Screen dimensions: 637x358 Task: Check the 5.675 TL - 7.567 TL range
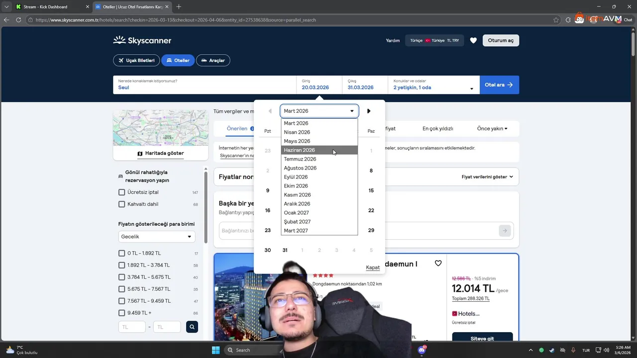click(x=121, y=289)
